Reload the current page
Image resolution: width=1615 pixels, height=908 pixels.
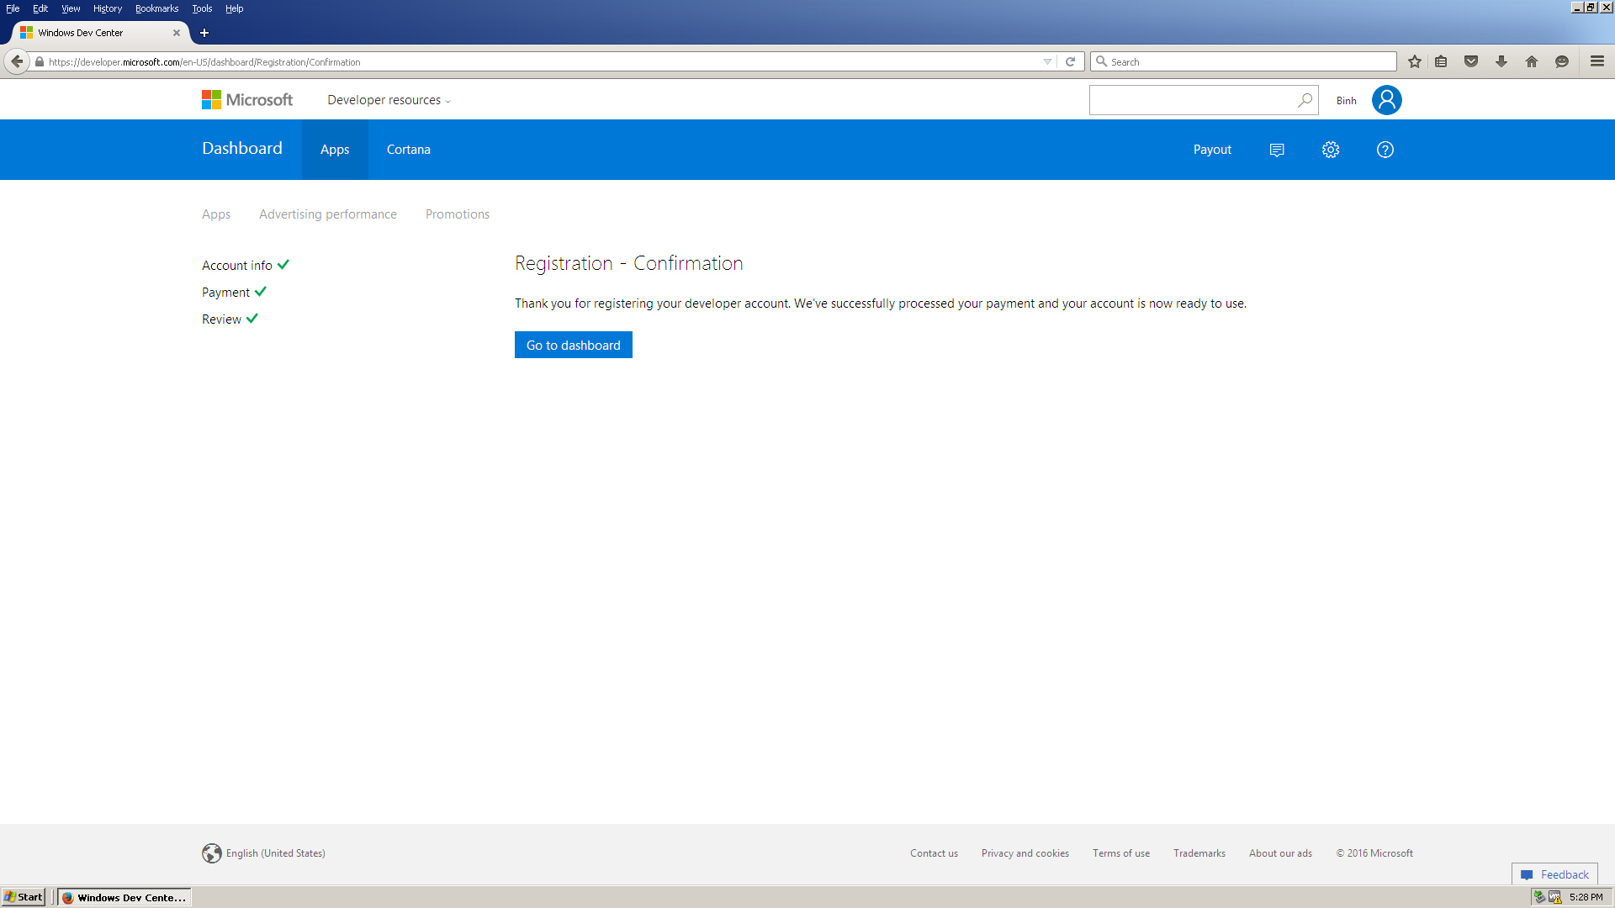click(x=1070, y=61)
